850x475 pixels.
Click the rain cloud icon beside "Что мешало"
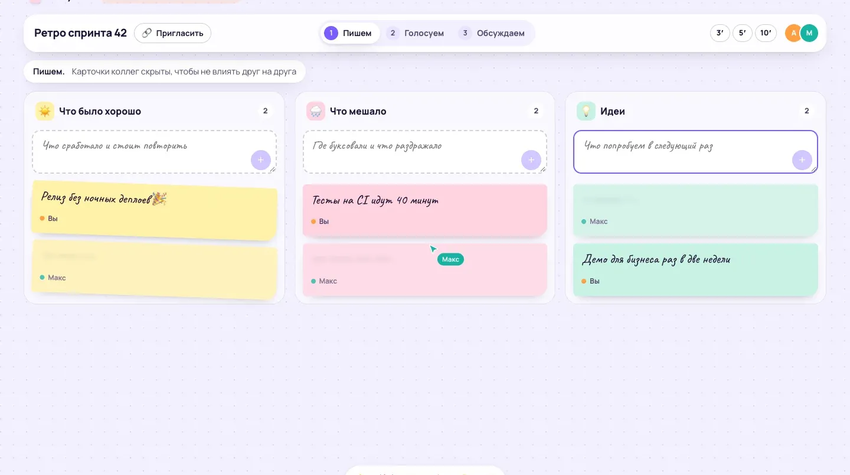pos(316,111)
